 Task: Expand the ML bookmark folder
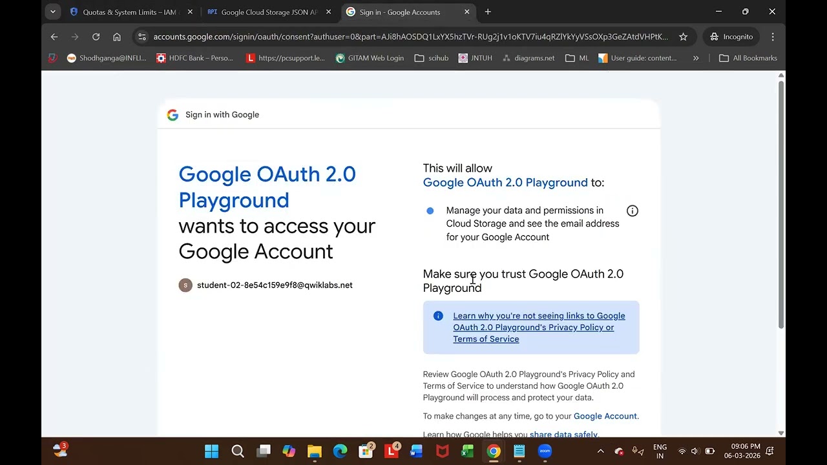coord(577,58)
